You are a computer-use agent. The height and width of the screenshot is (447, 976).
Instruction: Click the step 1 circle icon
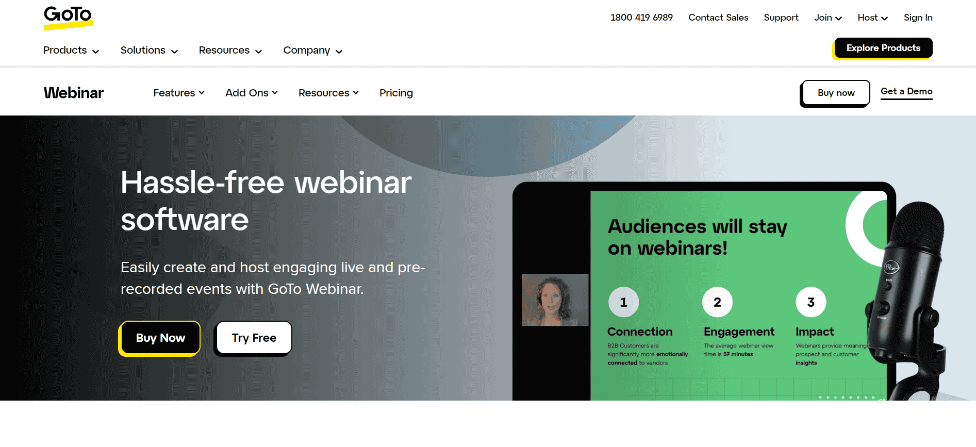[623, 302]
